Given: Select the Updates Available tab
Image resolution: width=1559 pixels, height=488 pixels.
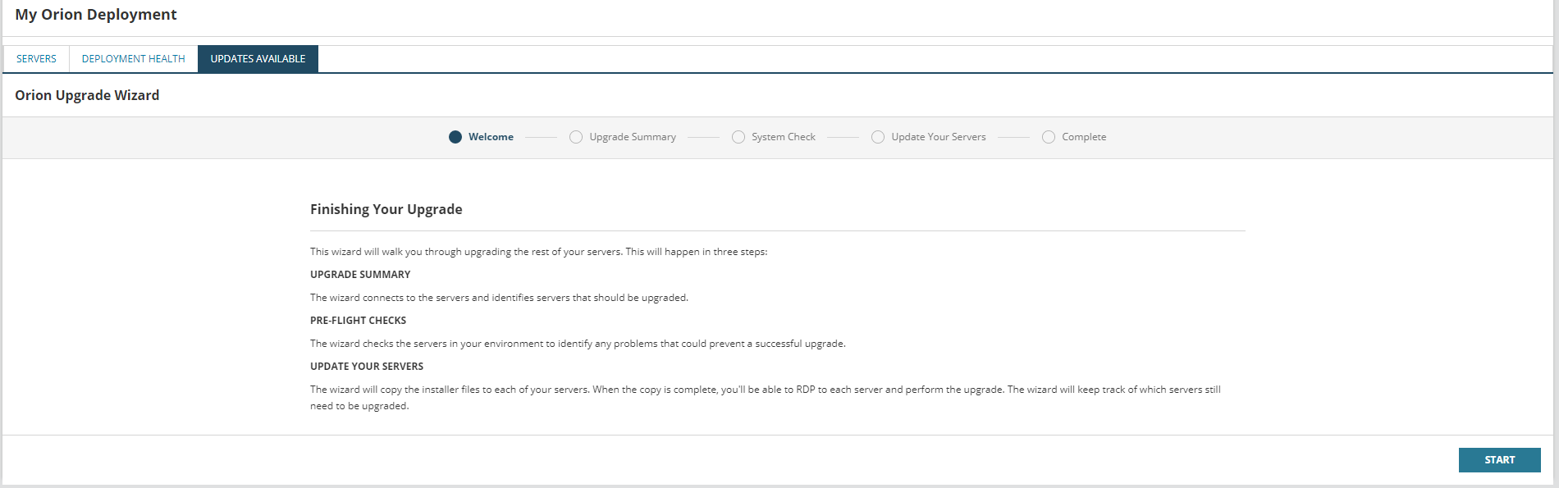Looking at the screenshot, I should [x=258, y=59].
